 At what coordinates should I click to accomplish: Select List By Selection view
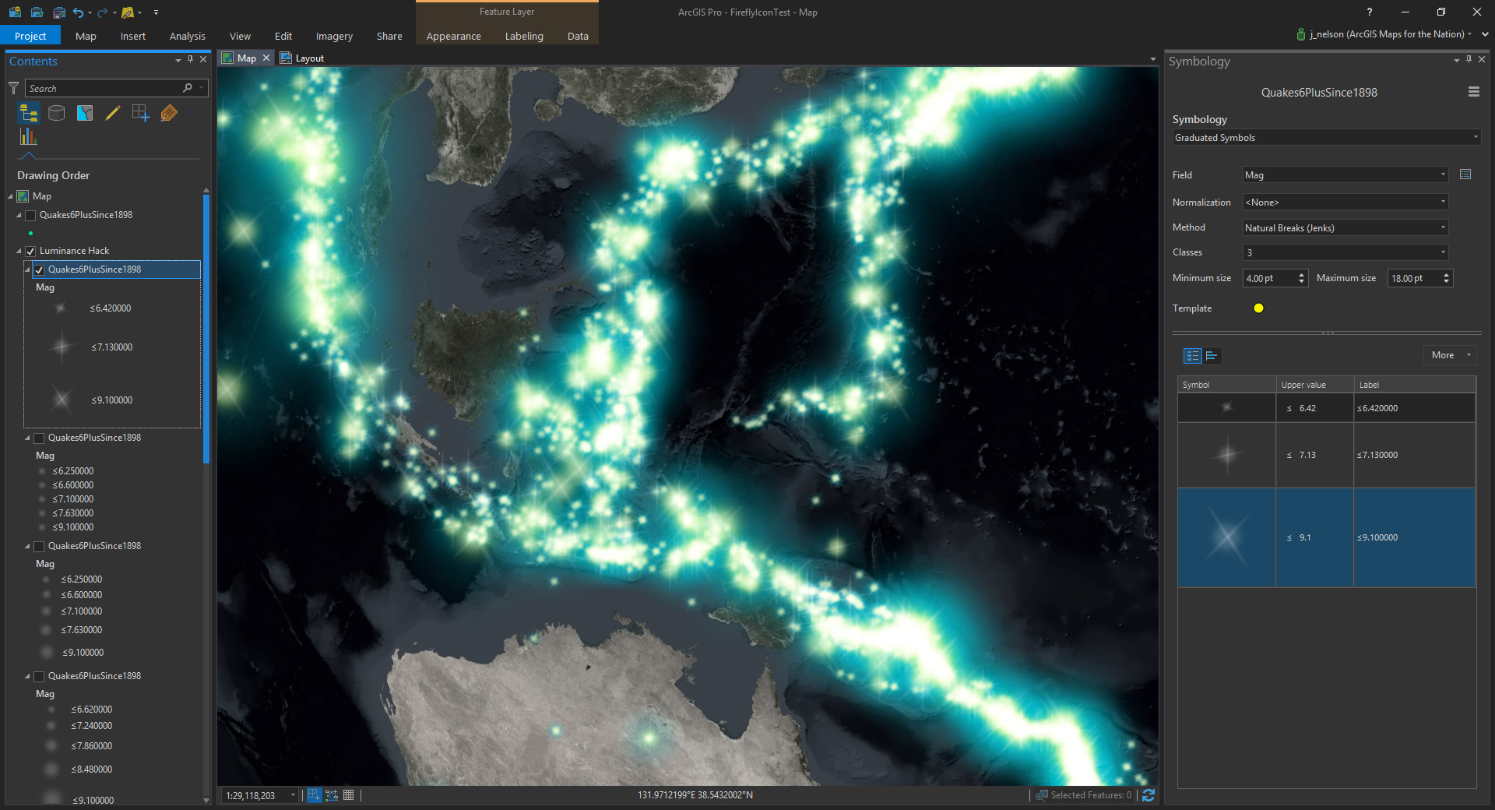pos(85,114)
